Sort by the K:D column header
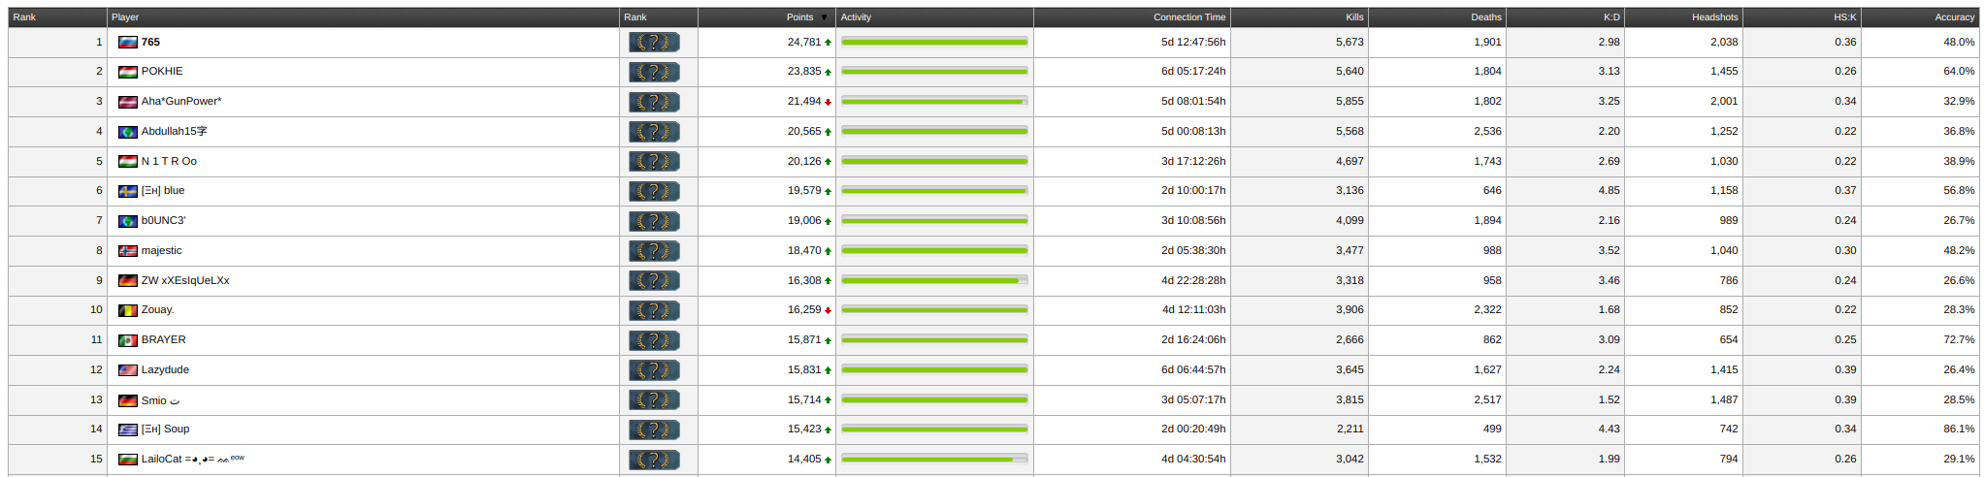 click(x=1611, y=17)
